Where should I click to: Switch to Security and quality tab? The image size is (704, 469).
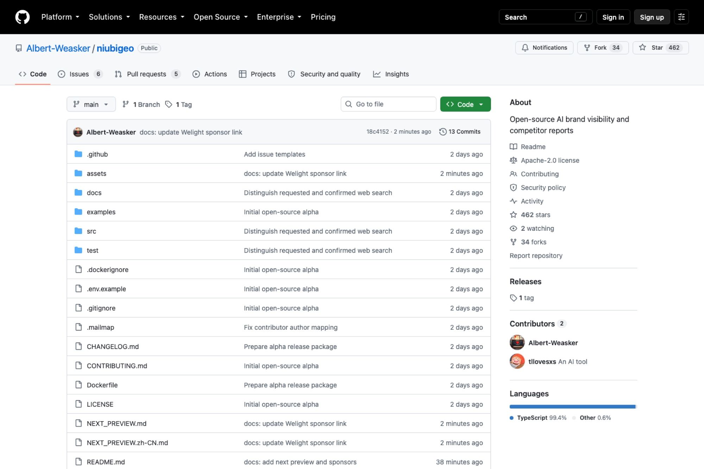[x=324, y=74]
